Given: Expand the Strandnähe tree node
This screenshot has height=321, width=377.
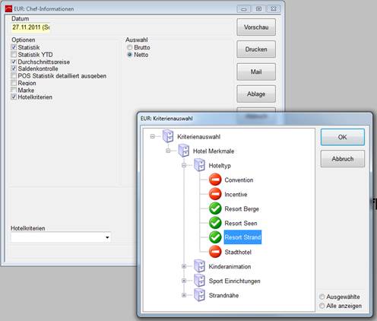Looking at the screenshot, I should (x=184, y=295).
